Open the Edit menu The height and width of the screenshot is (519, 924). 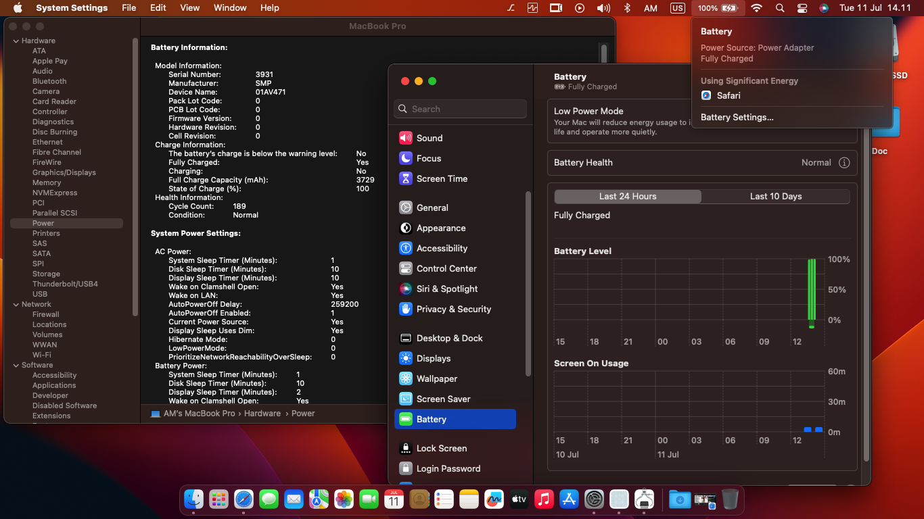[x=158, y=8]
